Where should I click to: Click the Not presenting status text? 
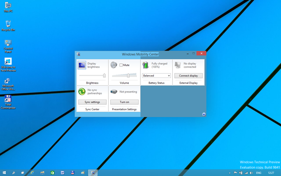pos(128,92)
